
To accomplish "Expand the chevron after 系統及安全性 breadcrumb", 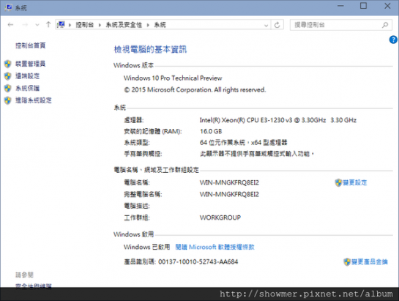I will [x=148, y=25].
